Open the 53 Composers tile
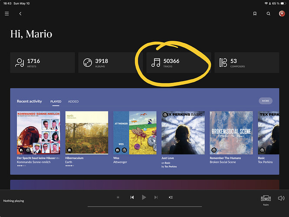This screenshot has height=217, width=289. click(247, 62)
